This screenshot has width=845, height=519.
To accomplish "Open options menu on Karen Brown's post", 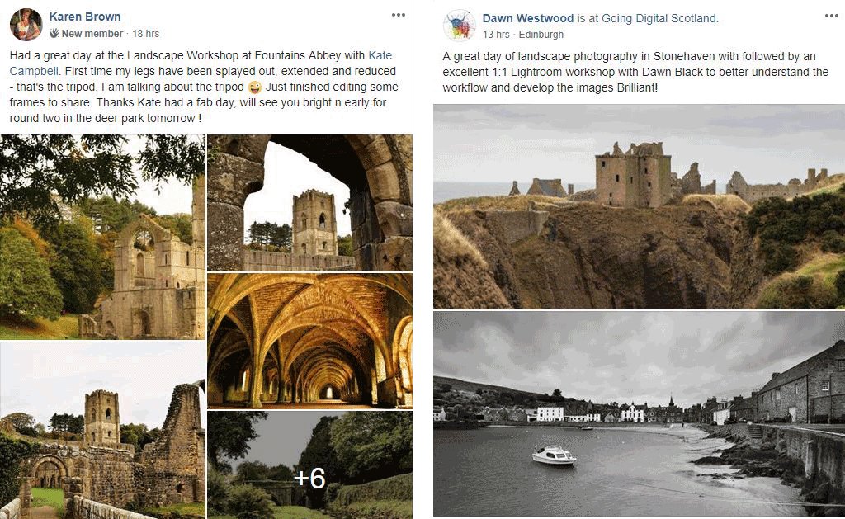I will tap(399, 15).
